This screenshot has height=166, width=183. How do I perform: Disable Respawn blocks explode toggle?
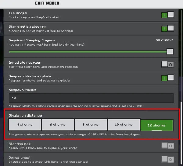167,78
